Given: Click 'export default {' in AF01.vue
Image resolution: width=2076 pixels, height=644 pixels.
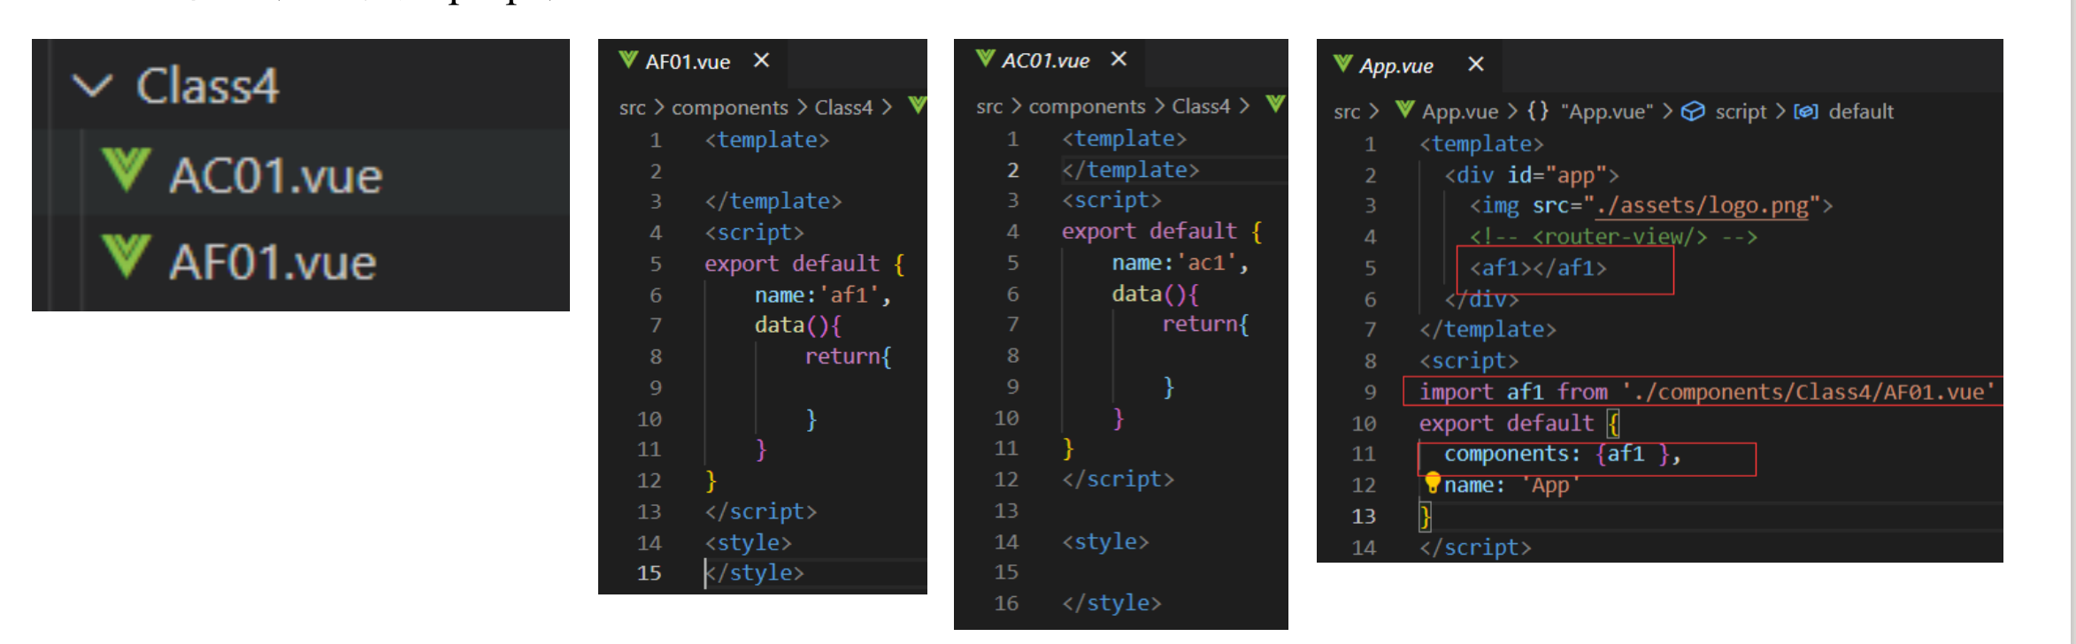Looking at the screenshot, I should pyautogui.click(x=804, y=264).
